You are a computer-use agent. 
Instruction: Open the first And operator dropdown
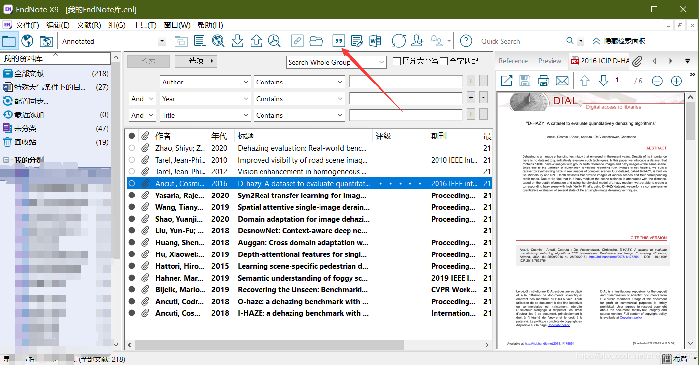(143, 99)
